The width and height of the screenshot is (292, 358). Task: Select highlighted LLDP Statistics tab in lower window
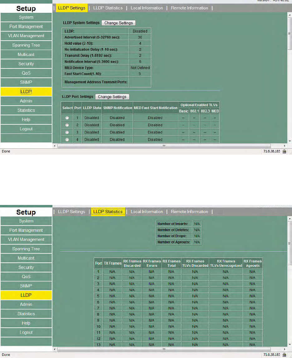[x=108, y=212]
